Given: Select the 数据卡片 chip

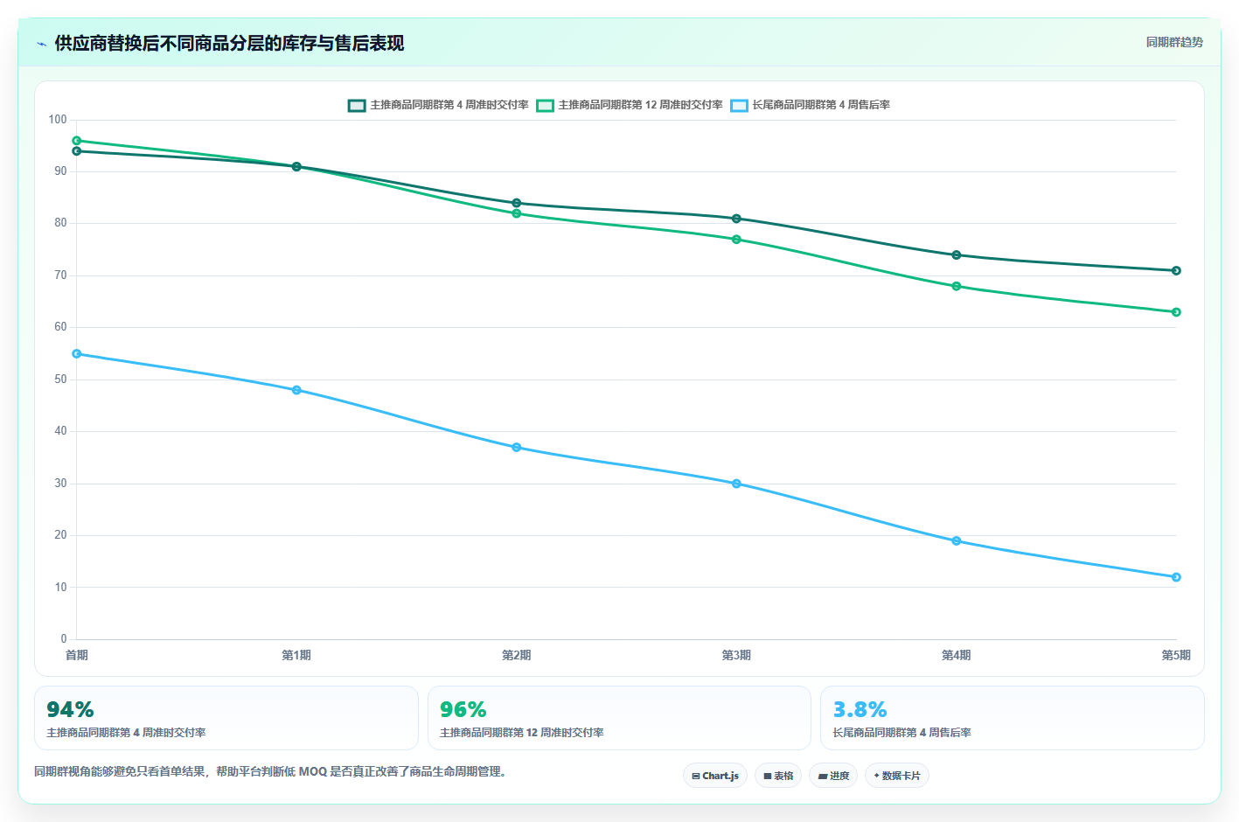Looking at the screenshot, I should click(897, 776).
